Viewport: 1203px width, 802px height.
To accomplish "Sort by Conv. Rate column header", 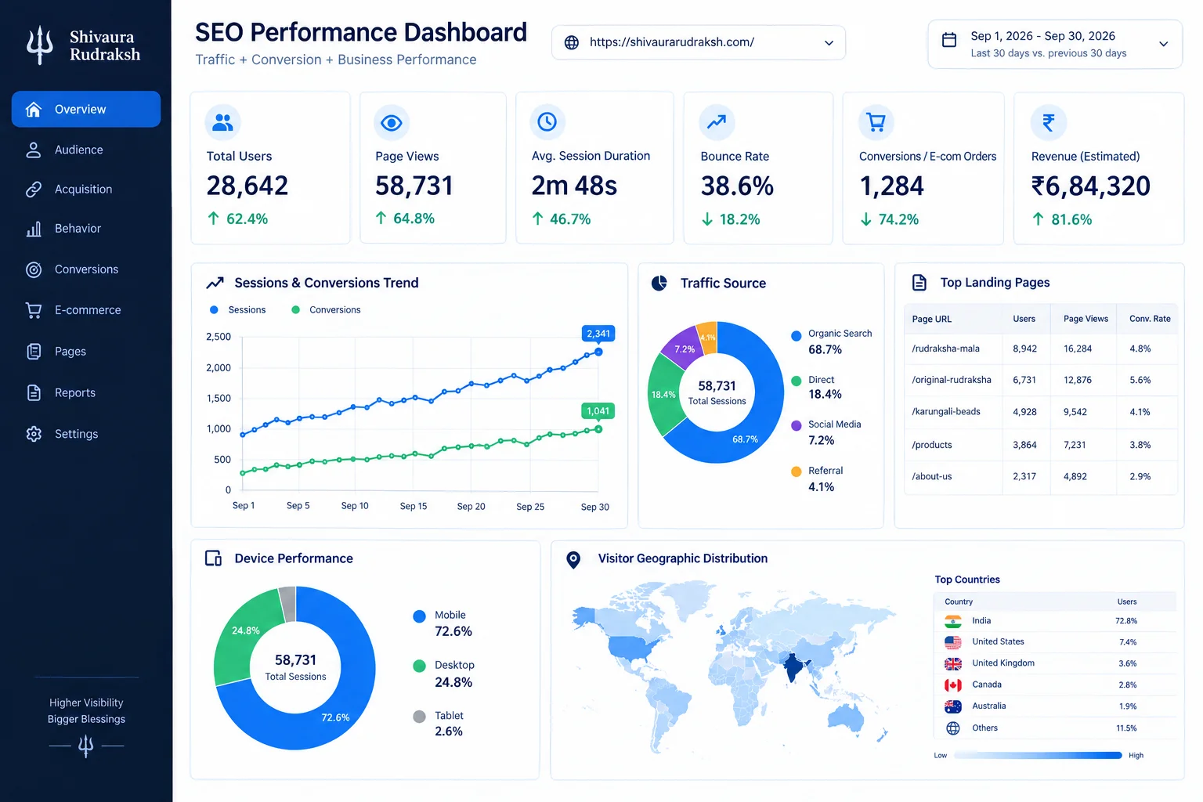I will click(x=1150, y=319).
